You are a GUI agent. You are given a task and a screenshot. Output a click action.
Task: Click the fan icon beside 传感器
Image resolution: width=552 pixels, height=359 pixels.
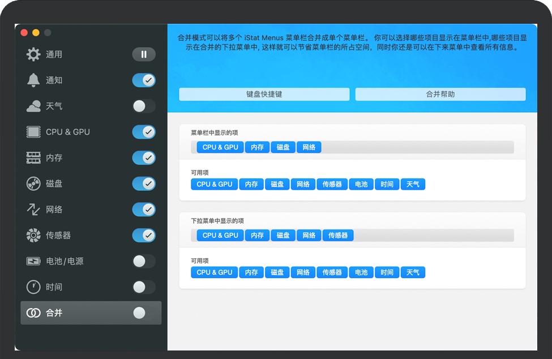[x=33, y=235]
